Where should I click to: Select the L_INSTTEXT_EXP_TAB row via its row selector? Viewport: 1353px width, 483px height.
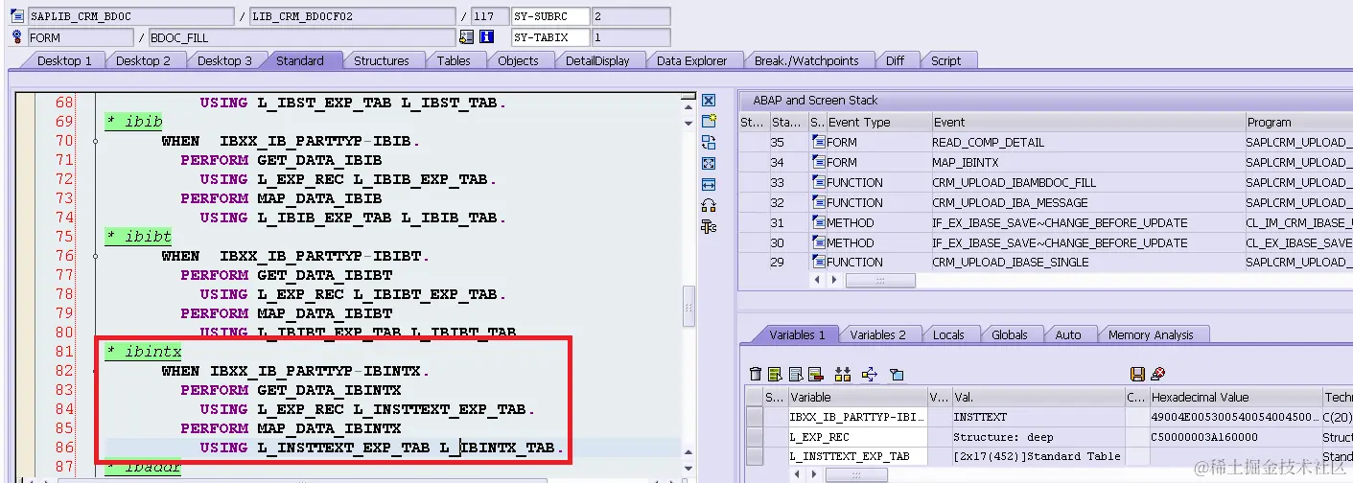755,456
